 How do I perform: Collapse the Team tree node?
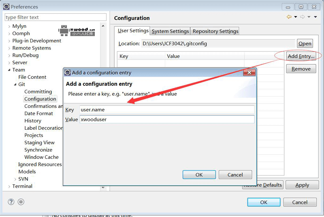[x=9, y=70]
